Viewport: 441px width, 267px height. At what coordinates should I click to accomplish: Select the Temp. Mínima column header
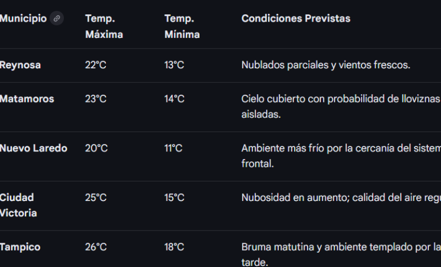(182, 26)
